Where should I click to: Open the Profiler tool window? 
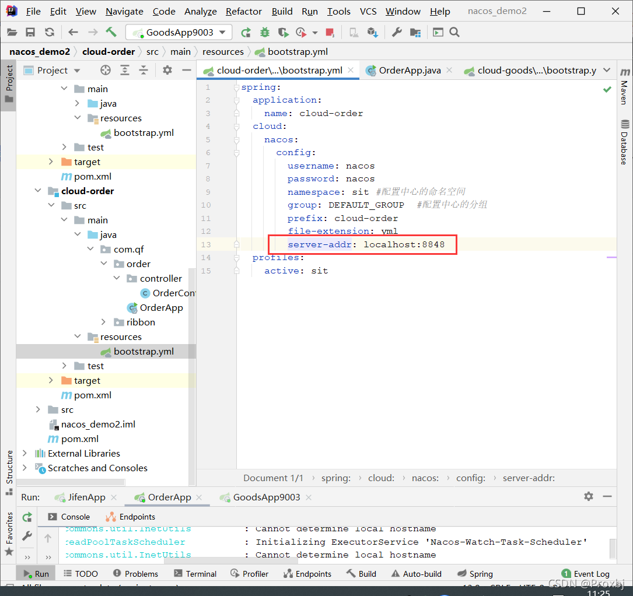click(250, 574)
